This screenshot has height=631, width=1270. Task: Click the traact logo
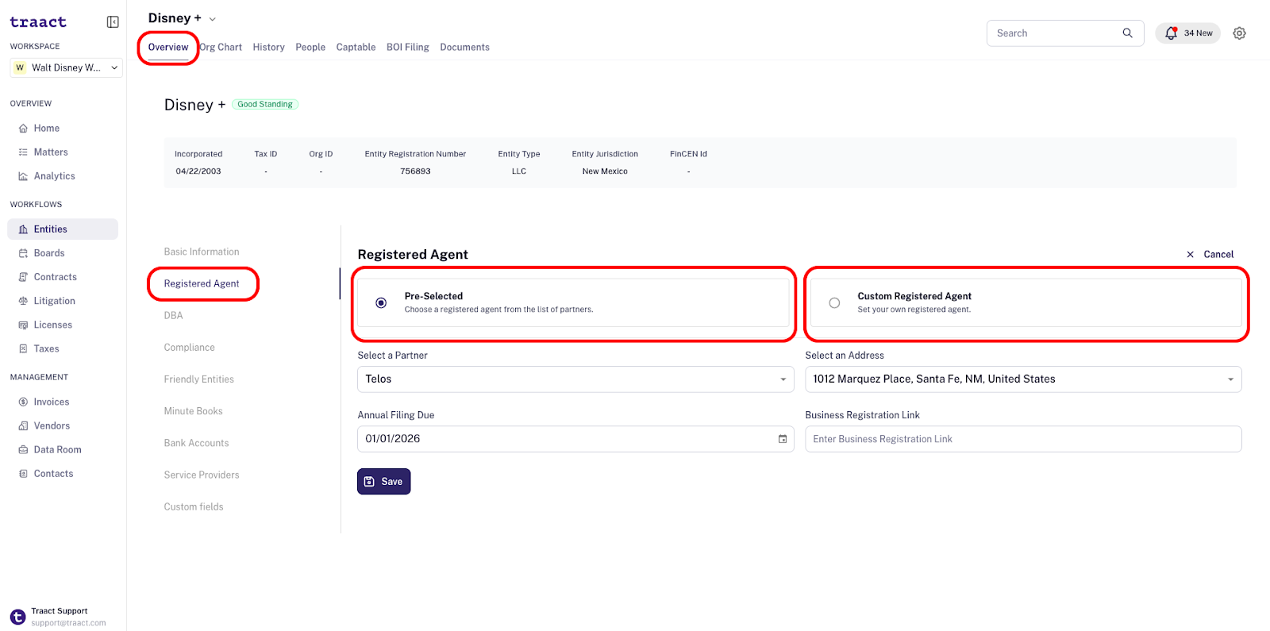pyautogui.click(x=38, y=22)
